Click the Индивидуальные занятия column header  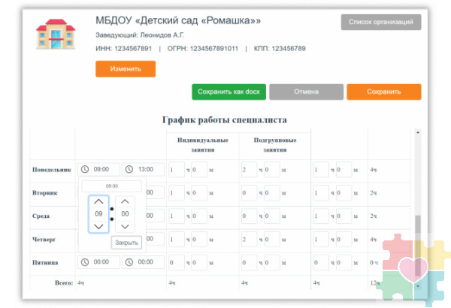click(x=203, y=145)
